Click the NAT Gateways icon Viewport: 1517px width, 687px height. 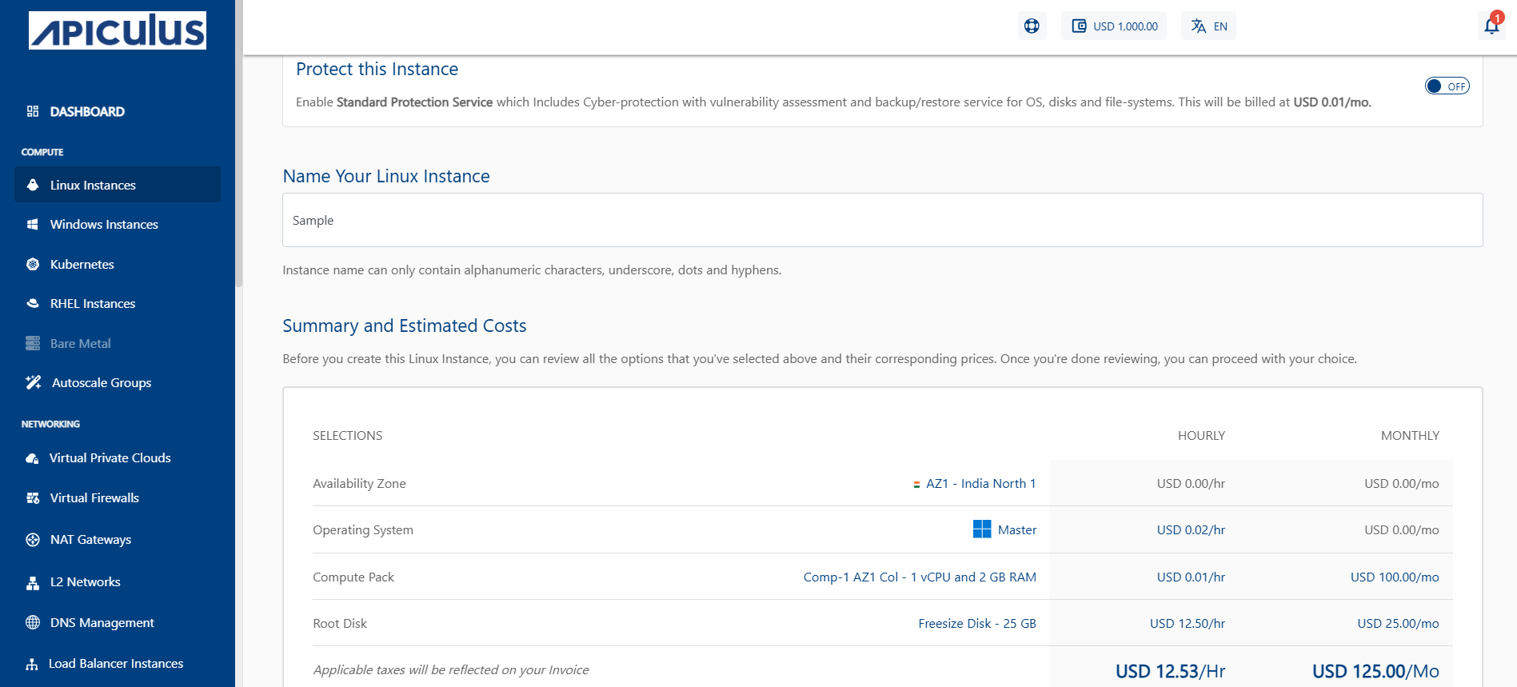[x=33, y=540]
